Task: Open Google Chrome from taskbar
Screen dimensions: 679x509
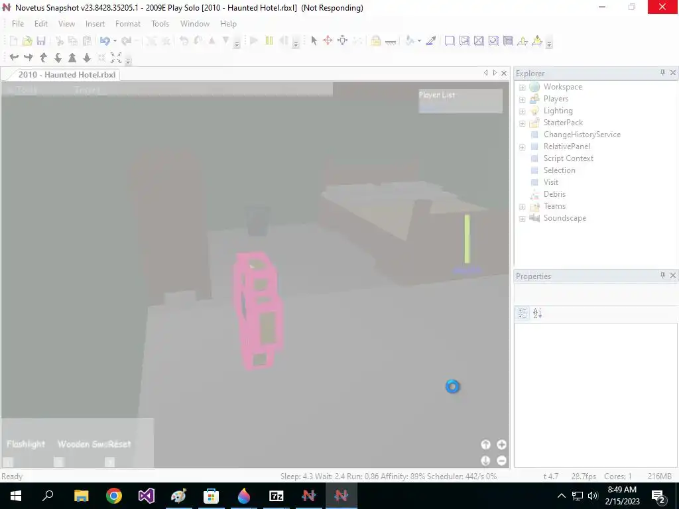Action: pyautogui.click(x=114, y=496)
